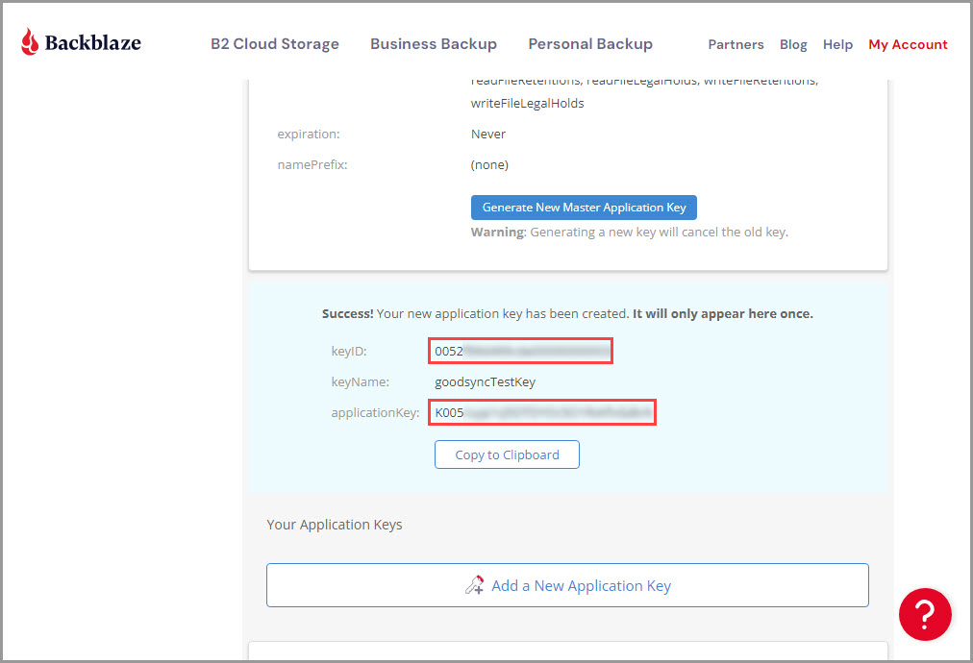Open Business Backup menu
The image size is (973, 663).
click(434, 44)
